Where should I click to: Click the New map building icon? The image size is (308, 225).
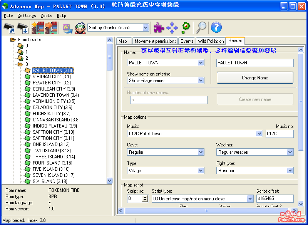coord(38,28)
